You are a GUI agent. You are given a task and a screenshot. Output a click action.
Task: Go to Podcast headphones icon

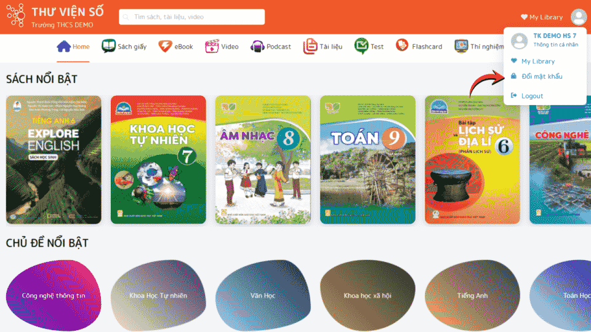257,46
